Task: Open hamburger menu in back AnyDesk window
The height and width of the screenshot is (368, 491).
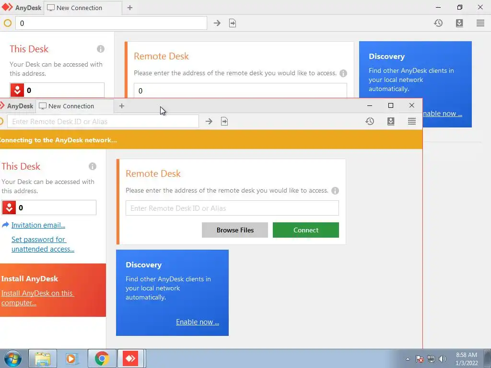Action: click(x=480, y=23)
